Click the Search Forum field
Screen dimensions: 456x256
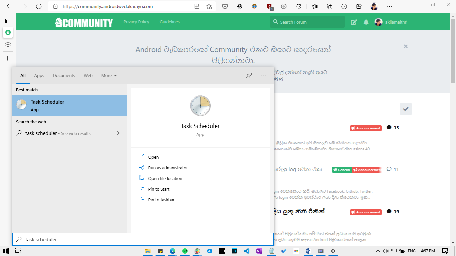click(x=307, y=22)
